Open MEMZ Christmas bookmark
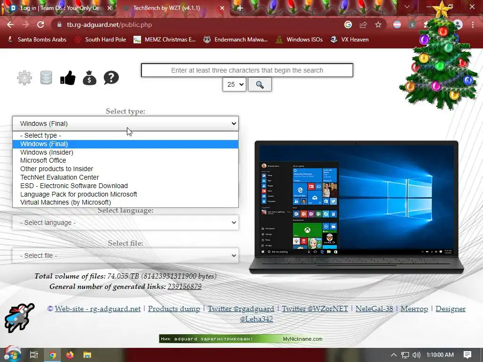Screen dimensions: 483x362 tap(165, 40)
